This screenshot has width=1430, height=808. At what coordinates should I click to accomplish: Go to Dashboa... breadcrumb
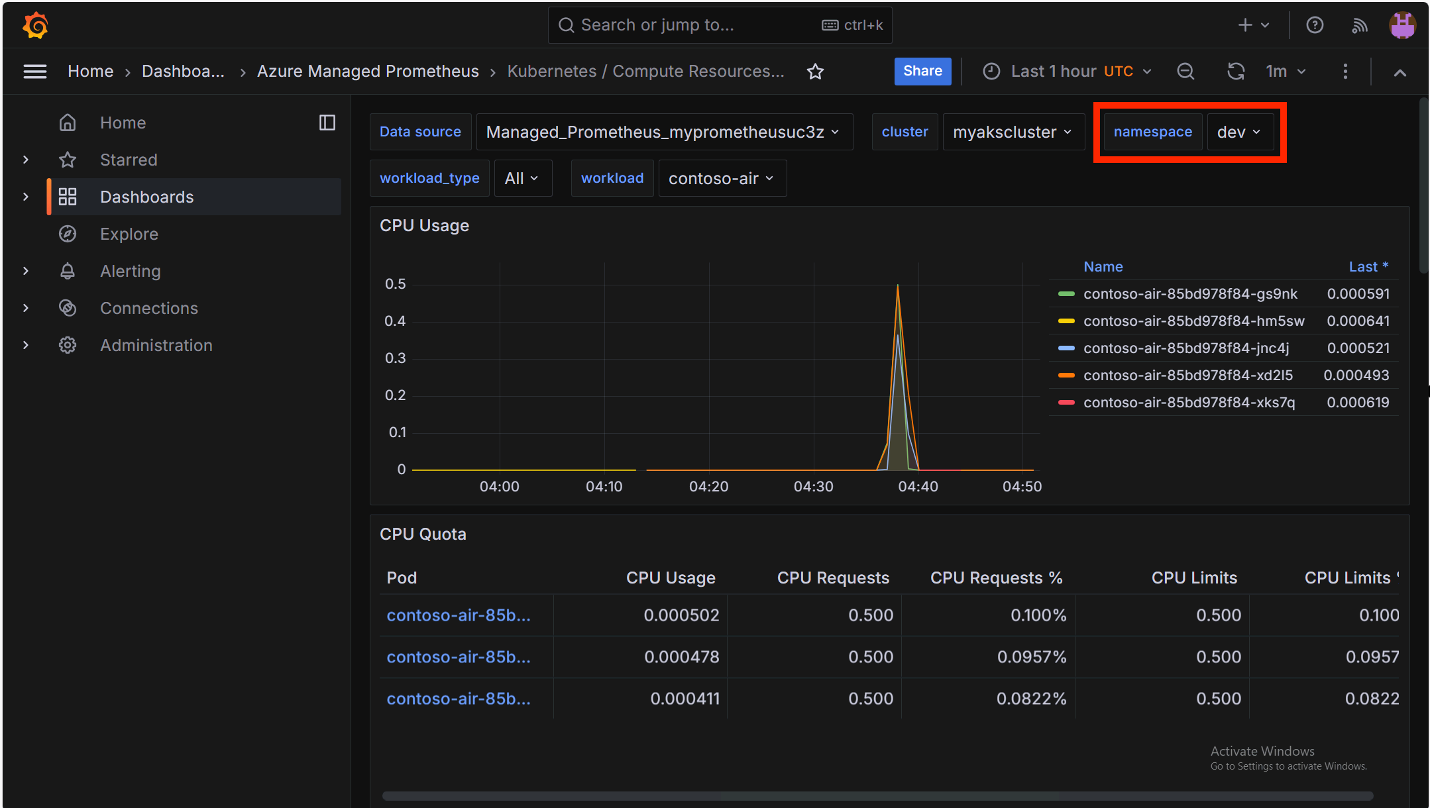tap(184, 72)
